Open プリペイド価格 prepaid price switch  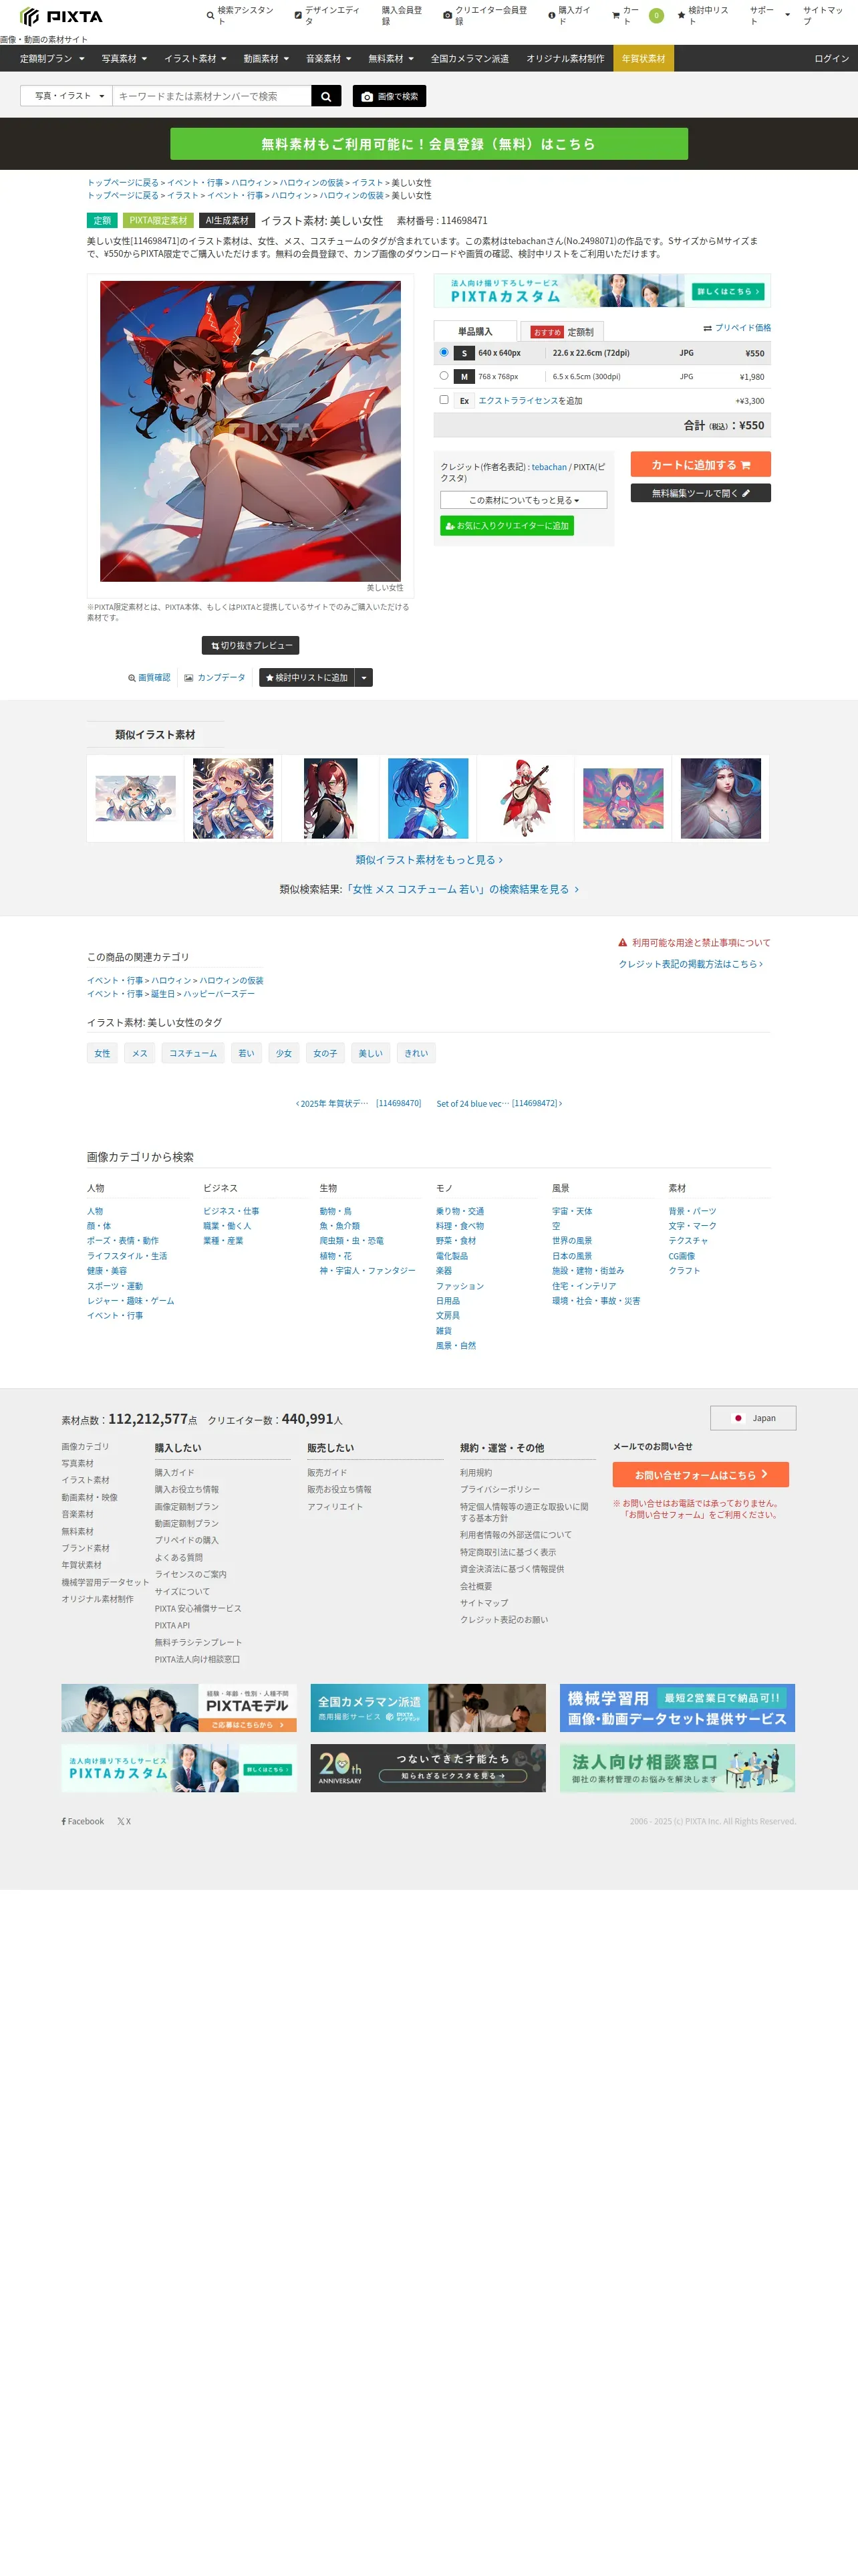click(x=736, y=327)
